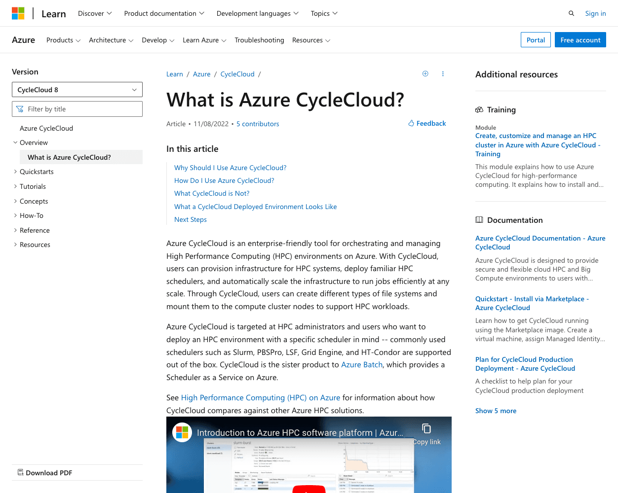Click Sign in

pos(595,13)
